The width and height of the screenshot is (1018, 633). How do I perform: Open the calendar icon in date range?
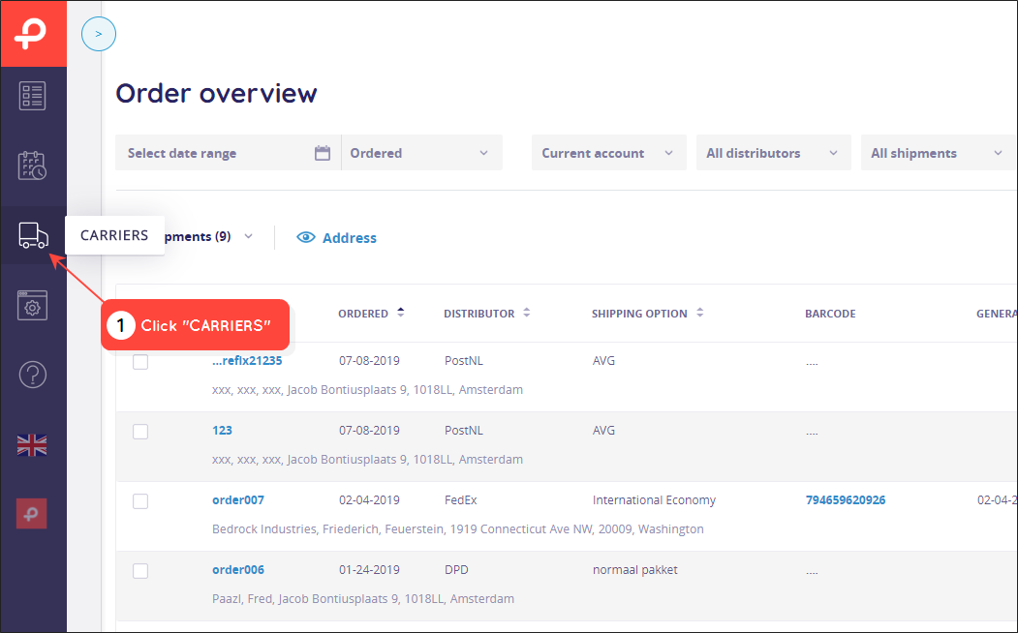[322, 153]
